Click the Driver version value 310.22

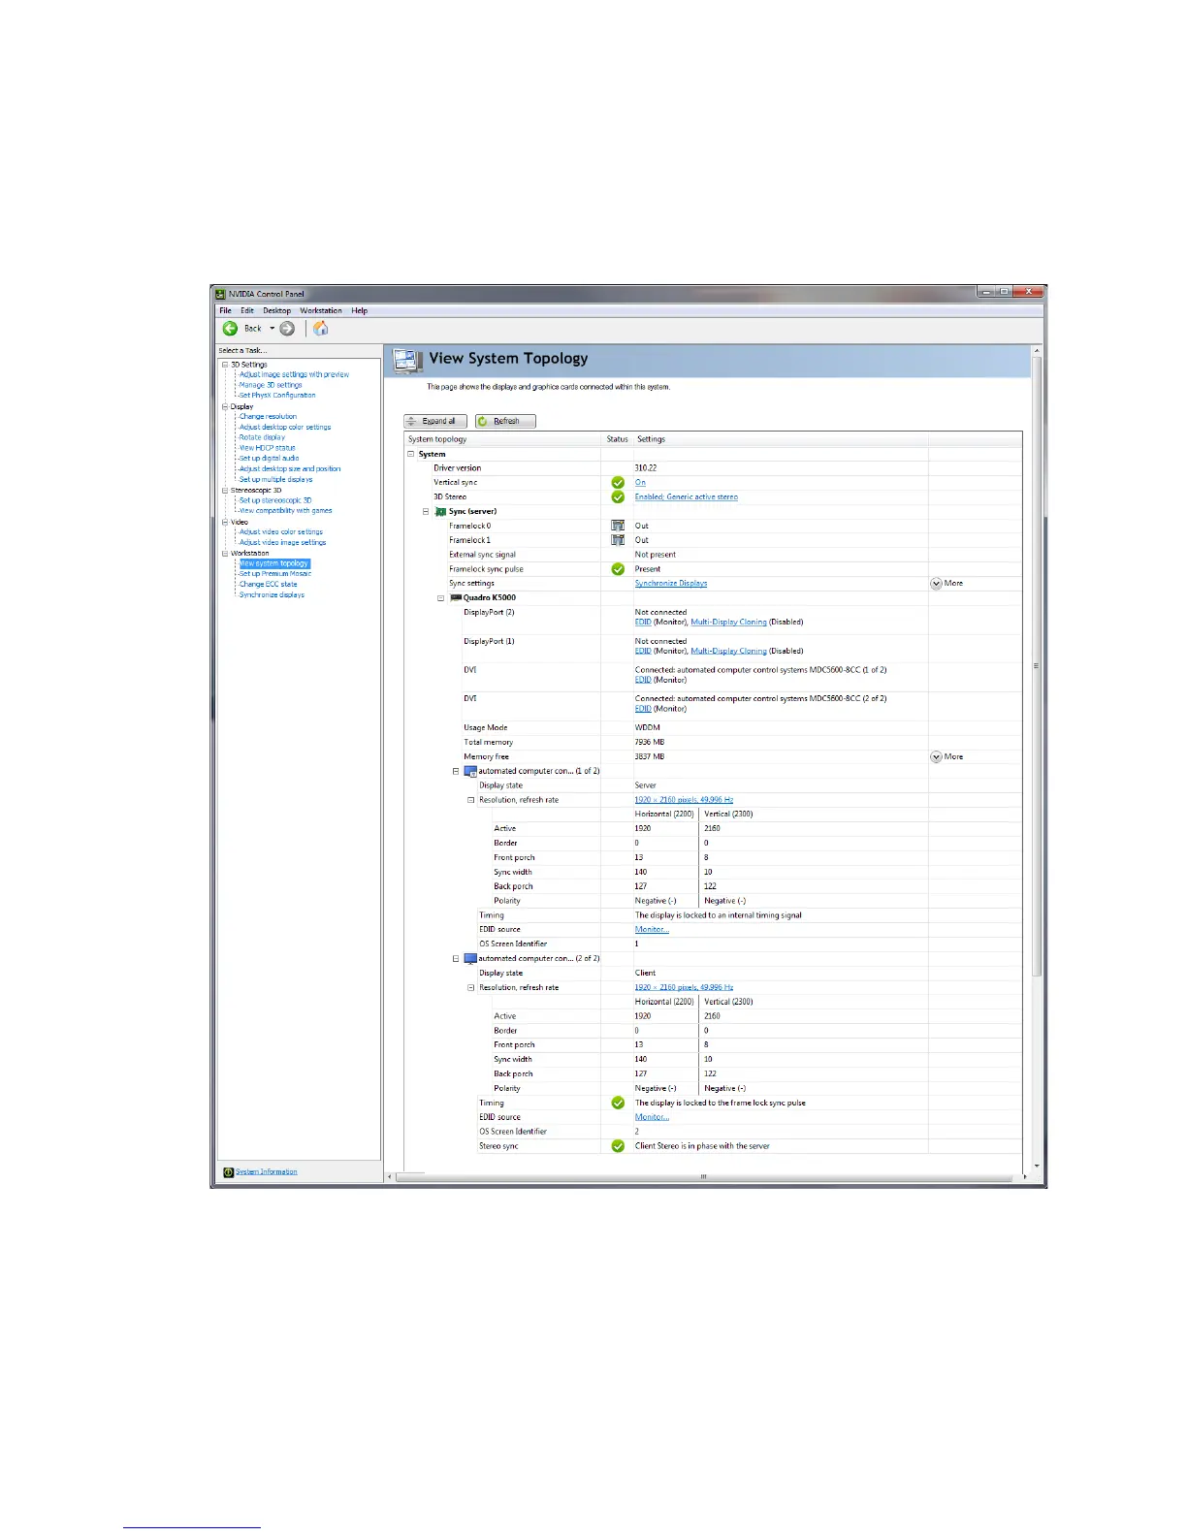pos(646,468)
